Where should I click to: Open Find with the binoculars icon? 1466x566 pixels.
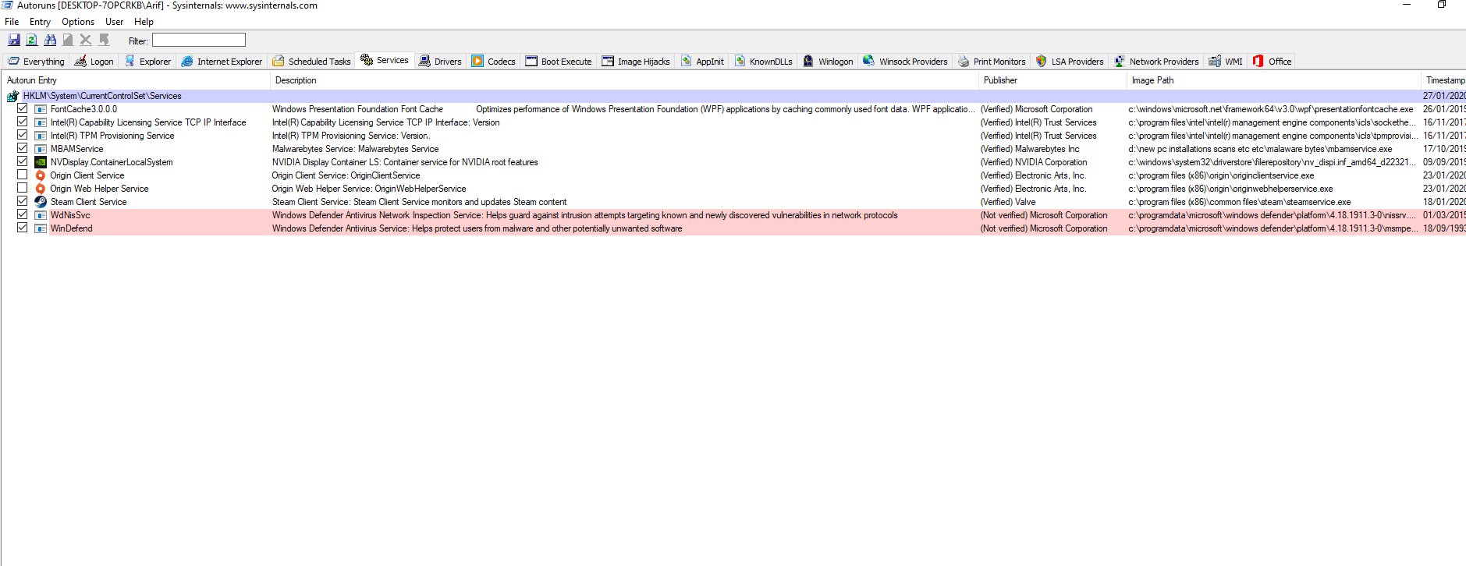pyautogui.click(x=50, y=40)
